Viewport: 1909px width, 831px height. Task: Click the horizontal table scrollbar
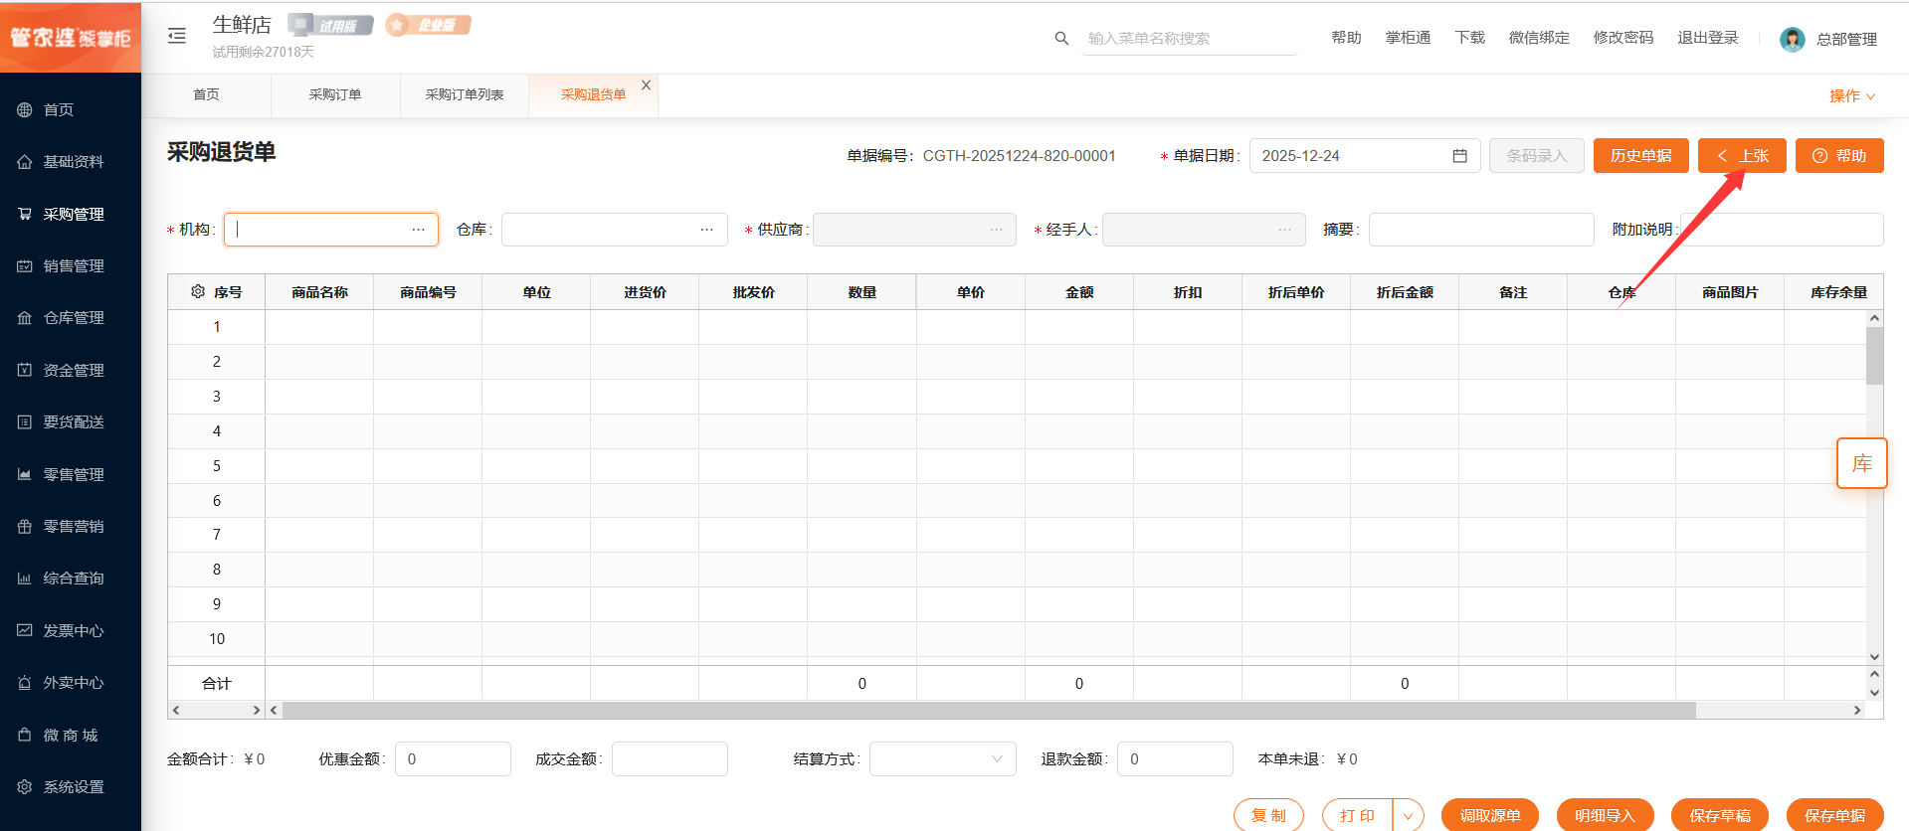[x=989, y=710]
